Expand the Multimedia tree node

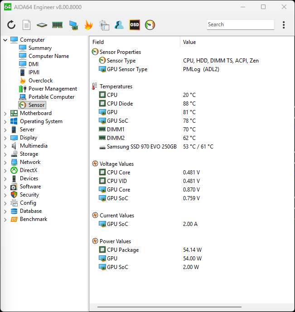[5, 146]
